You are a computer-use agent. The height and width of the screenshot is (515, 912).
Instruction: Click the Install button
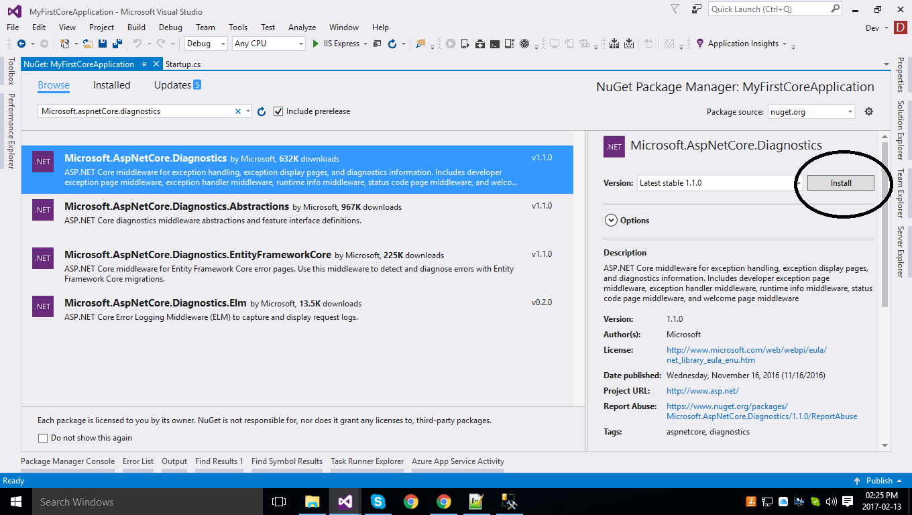click(841, 182)
